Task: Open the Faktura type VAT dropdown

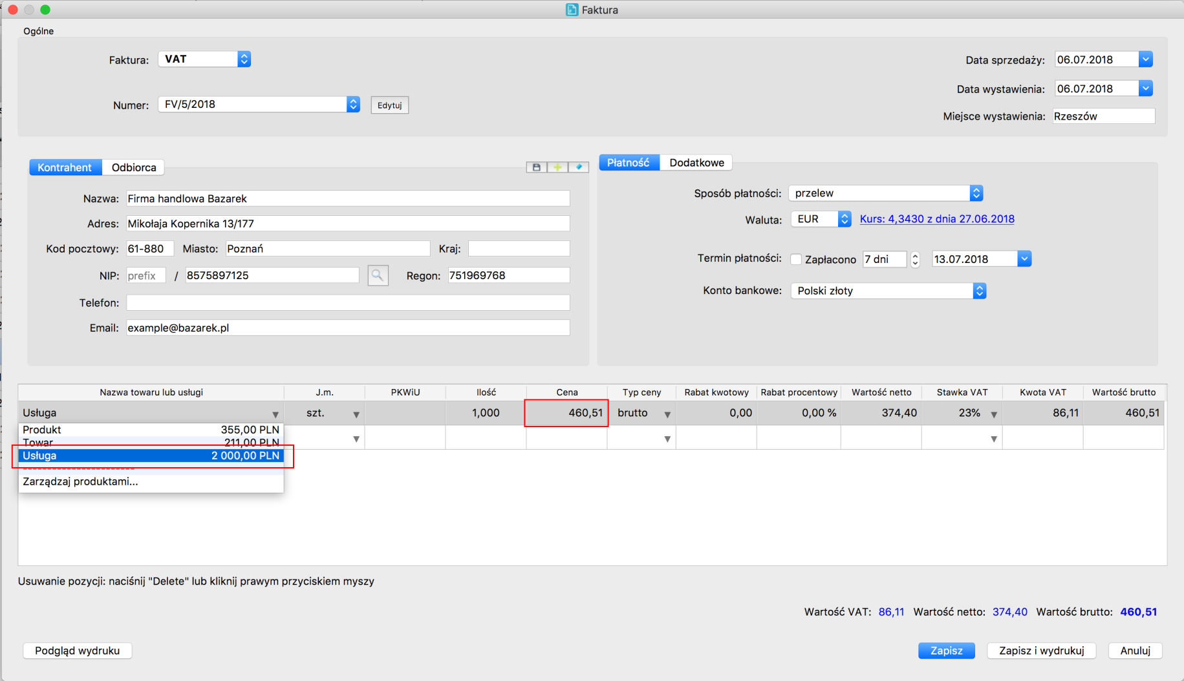Action: (x=204, y=59)
